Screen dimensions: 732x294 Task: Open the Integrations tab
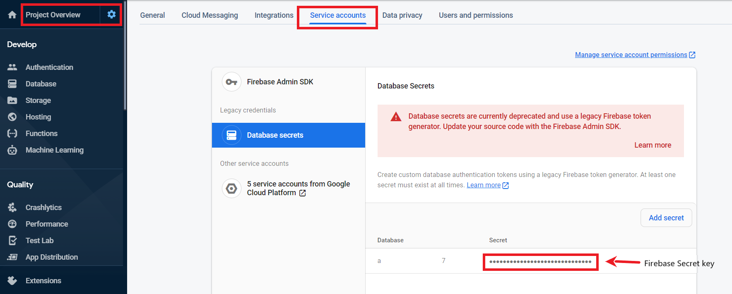point(274,15)
